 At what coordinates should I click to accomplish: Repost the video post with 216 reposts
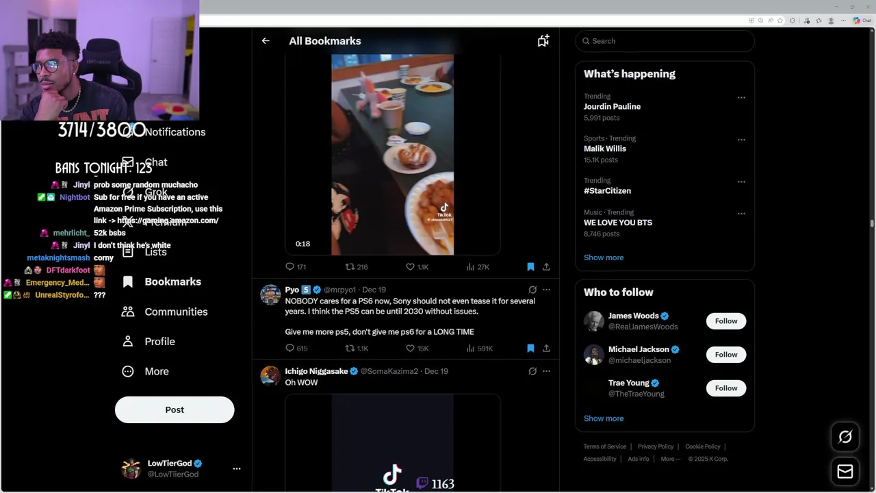357,267
